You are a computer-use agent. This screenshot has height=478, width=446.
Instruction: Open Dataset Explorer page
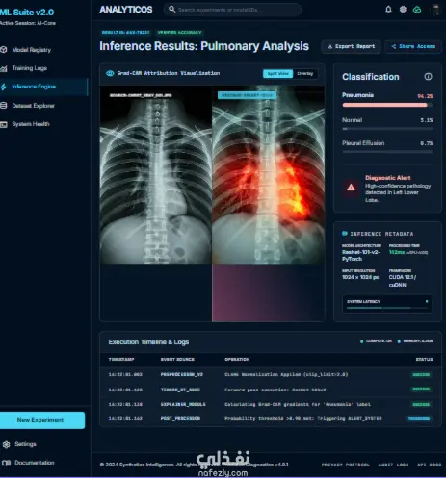pyautogui.click(x=34, y=106)
